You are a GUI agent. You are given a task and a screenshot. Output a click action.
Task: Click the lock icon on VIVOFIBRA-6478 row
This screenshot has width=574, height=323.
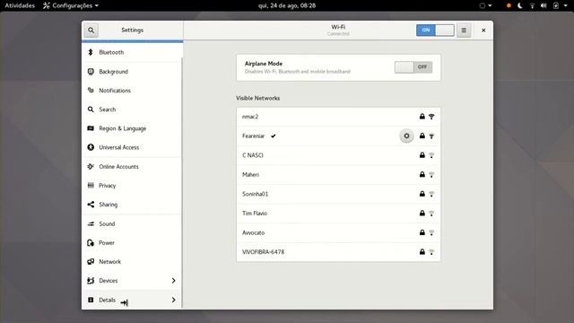pyautogui.click(x=422, y=251)
